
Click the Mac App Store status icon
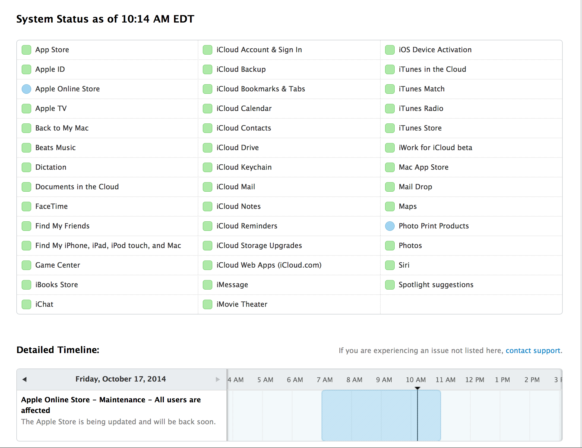[x=390, y=167]
